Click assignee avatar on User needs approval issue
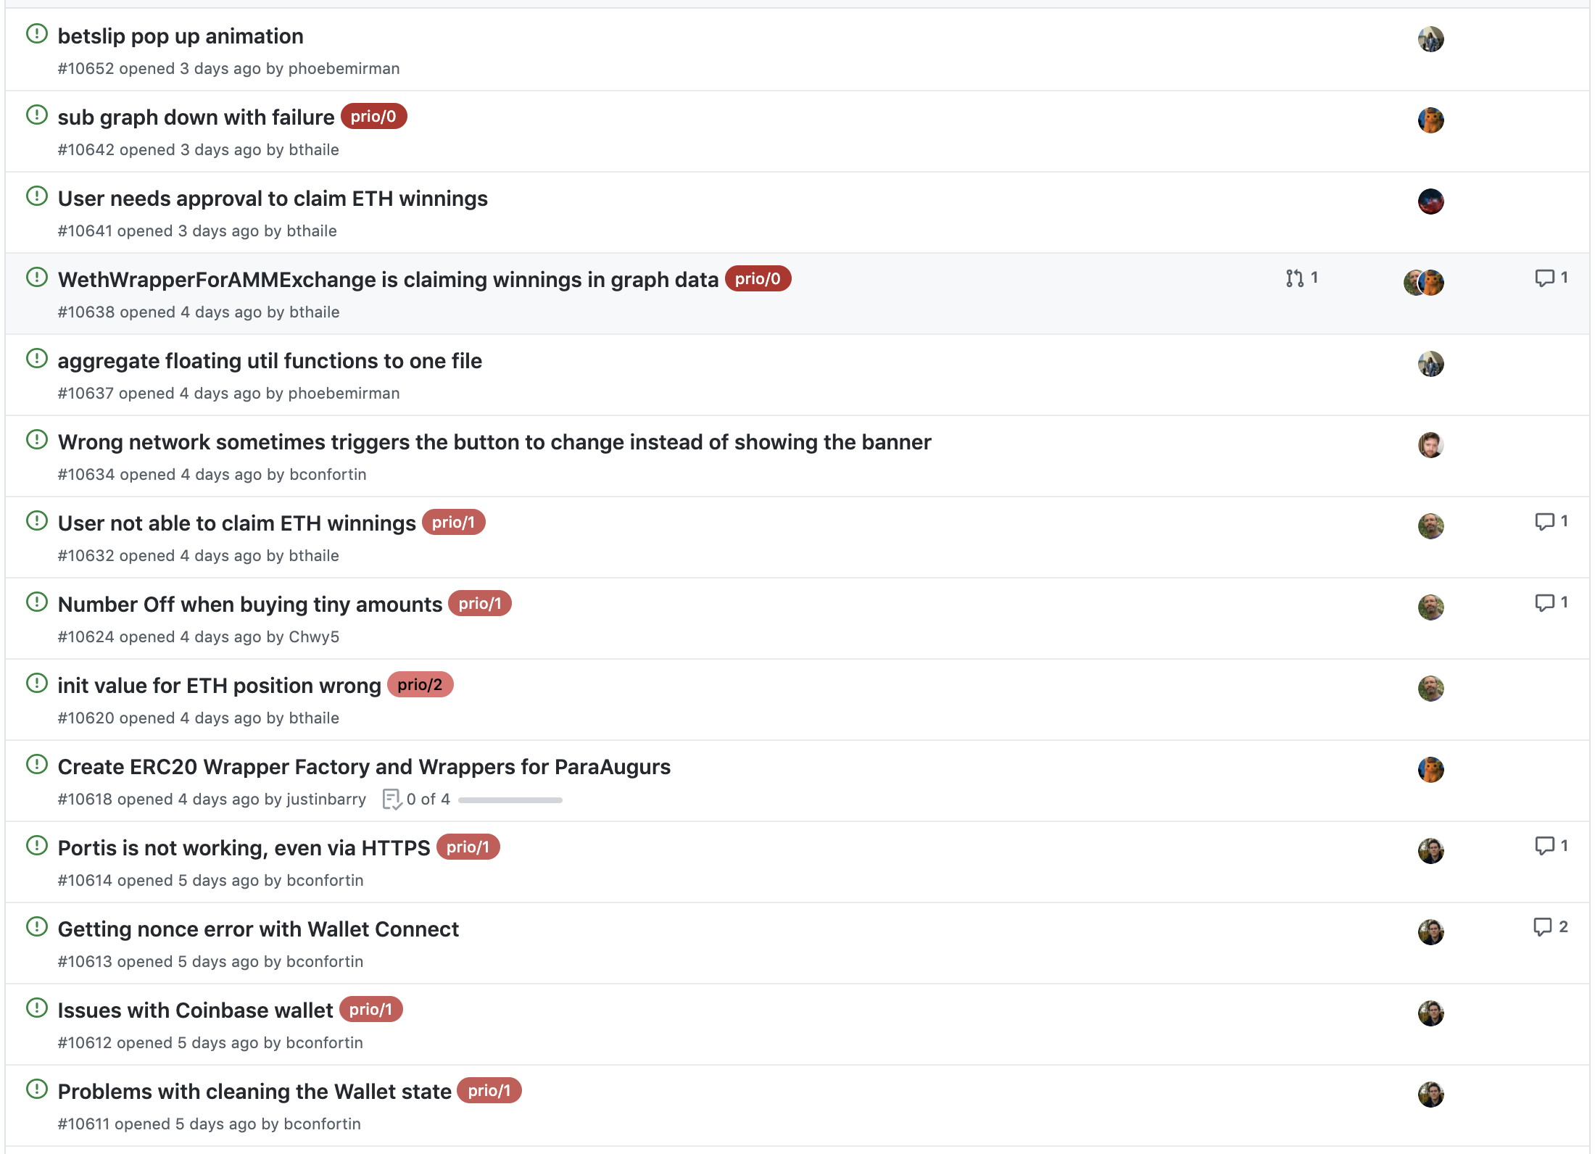 click(1430, 202)
